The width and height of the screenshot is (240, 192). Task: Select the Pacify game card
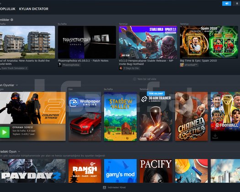[x=156, y=171]
